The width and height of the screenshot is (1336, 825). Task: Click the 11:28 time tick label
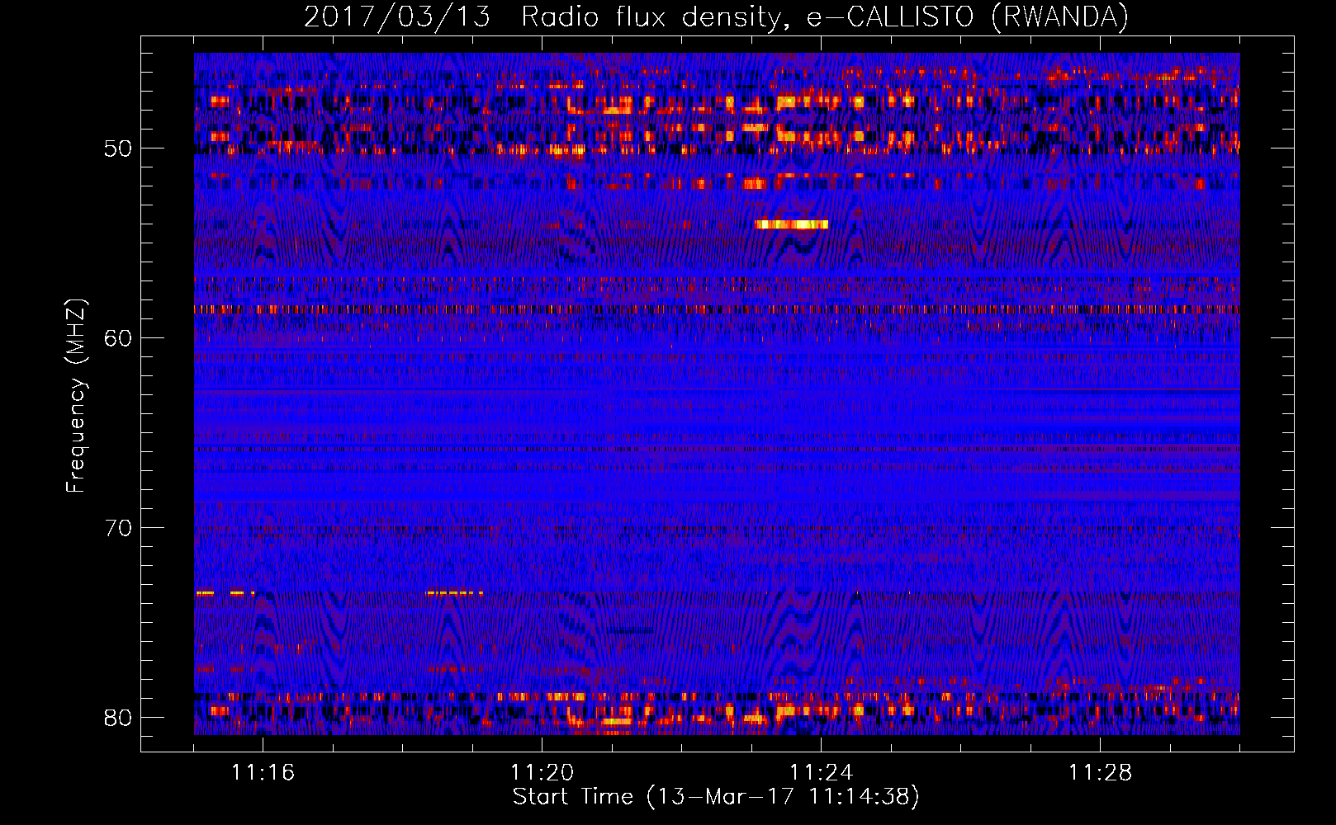(x=1100, y=773)
